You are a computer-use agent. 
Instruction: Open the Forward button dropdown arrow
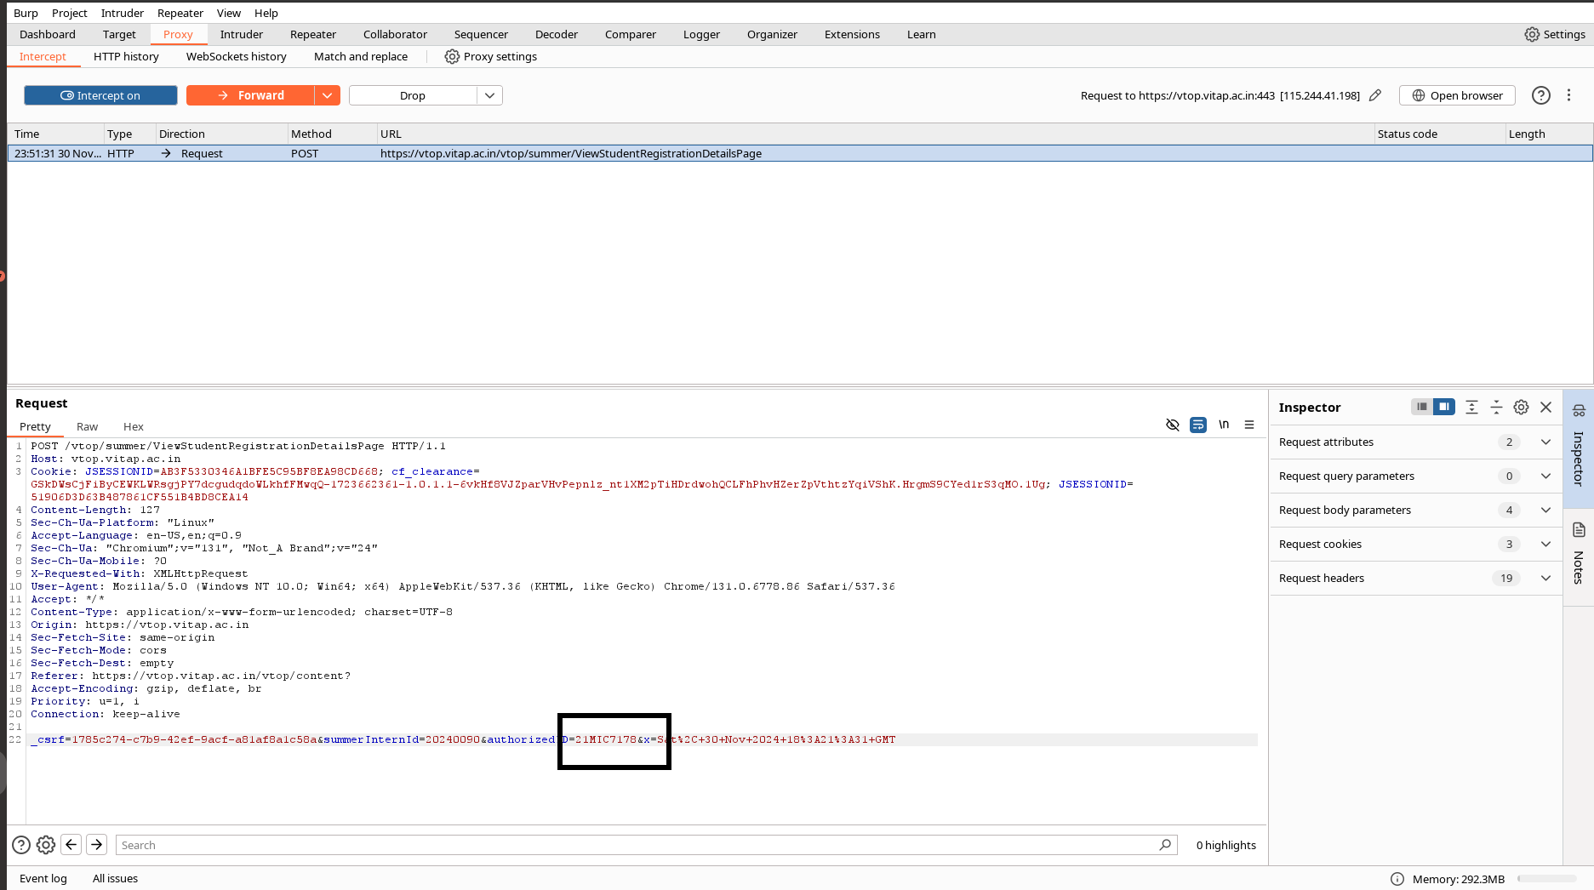328,95
